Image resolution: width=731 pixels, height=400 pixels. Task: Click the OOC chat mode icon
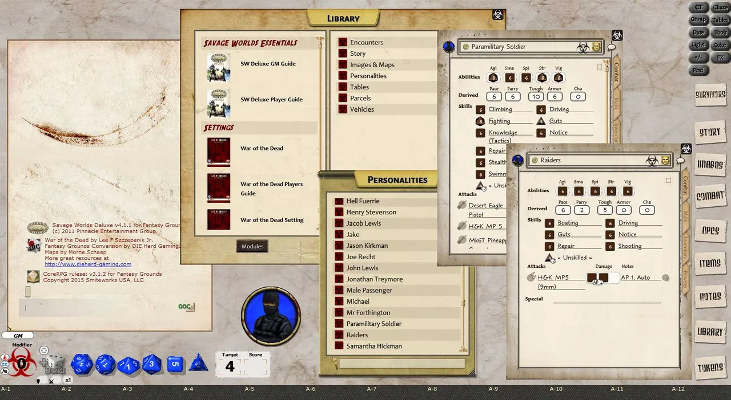coord(186,307)
